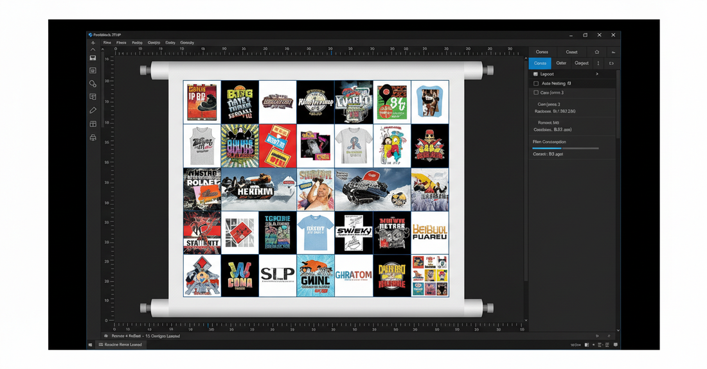Tick the Cas (omn 3 checkbox
This screenshot has width=707, height=369.
pos(536,92)
